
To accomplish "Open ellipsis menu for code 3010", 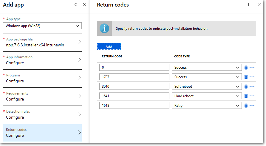I will [252, 87].
